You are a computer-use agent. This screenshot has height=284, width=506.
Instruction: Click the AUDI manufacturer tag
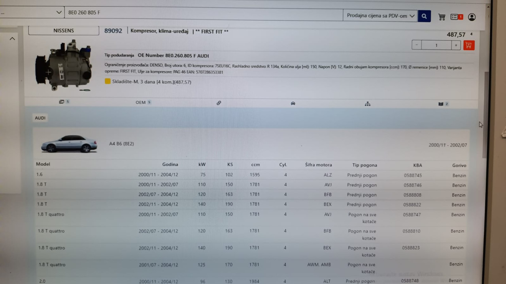[40, 118]
